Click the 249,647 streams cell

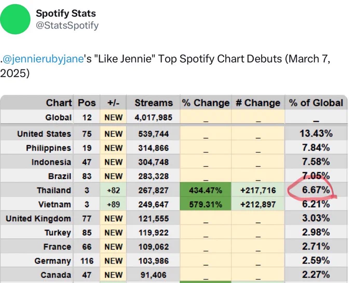click(x=153, y=205)
